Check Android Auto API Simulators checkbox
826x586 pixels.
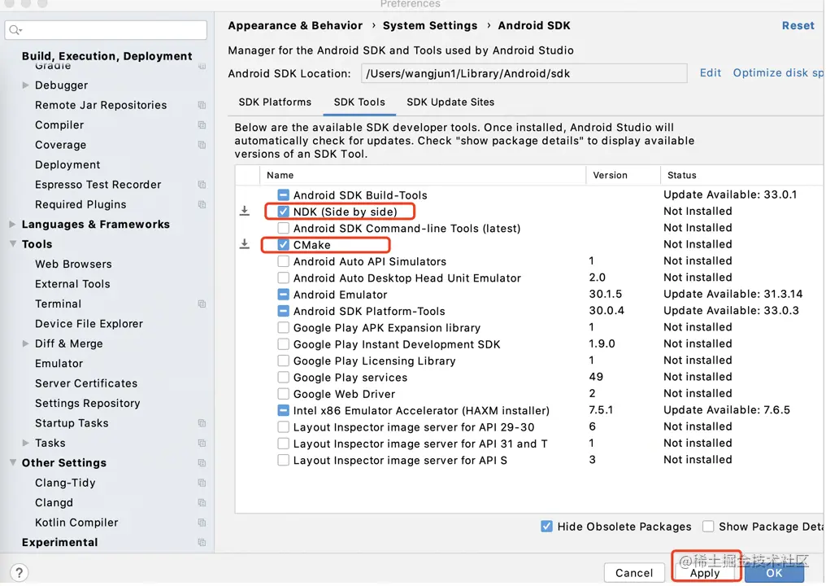click(284, 261)
